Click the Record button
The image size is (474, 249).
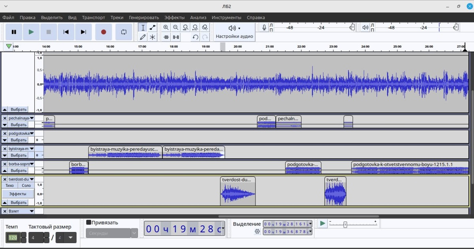point(103,32)
